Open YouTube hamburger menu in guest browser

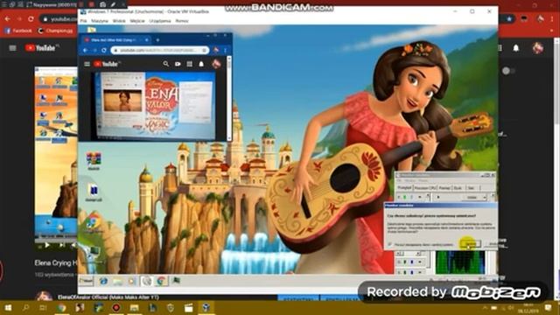coord(87,64)
